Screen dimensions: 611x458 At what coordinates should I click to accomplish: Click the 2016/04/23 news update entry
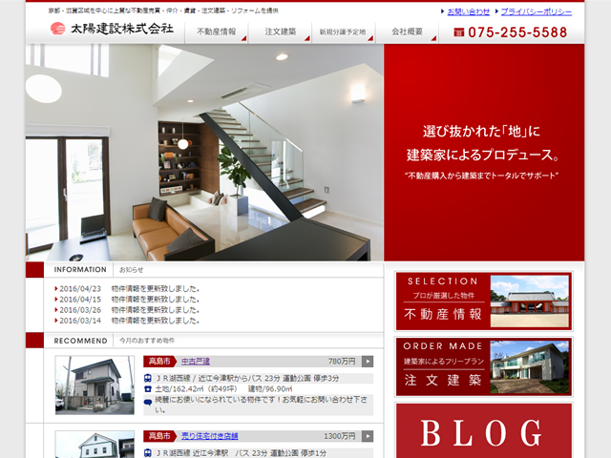tap(129, 288)
